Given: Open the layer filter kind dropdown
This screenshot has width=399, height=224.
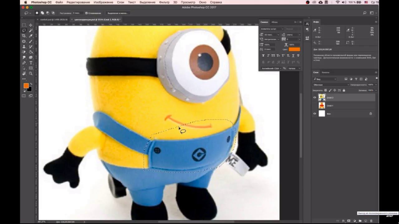Looking at the screenshot, I should (324, 79).
